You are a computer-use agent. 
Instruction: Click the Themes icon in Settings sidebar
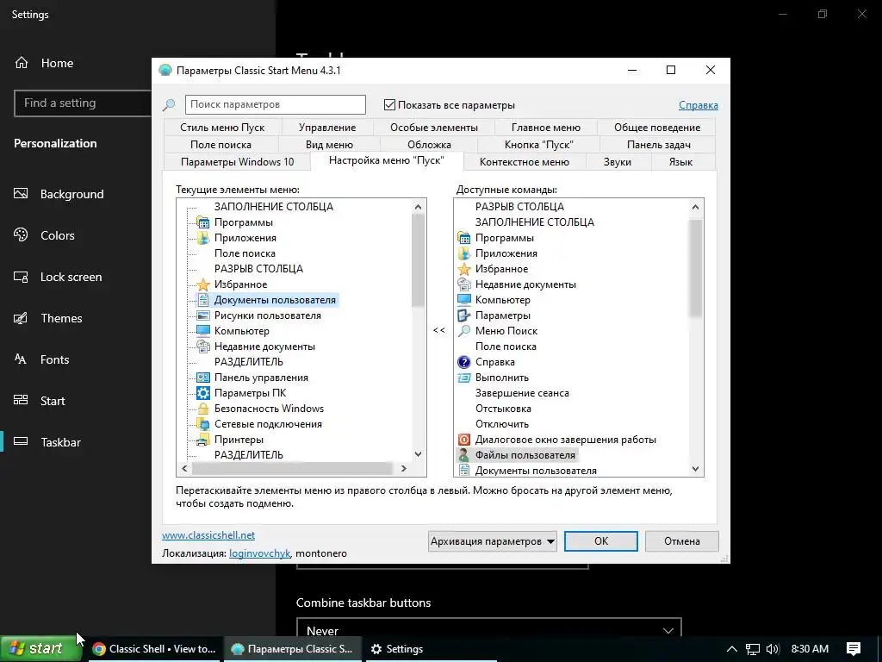(x=21, y=318)
